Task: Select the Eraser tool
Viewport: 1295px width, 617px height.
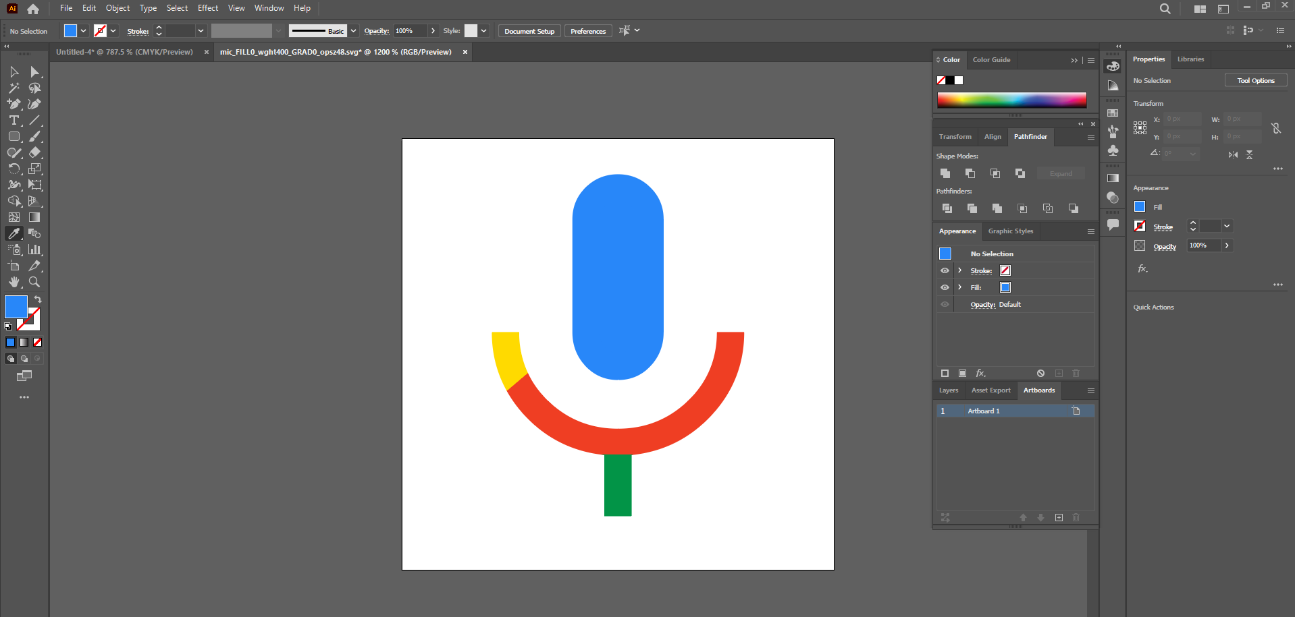Action: pos(34,152)
